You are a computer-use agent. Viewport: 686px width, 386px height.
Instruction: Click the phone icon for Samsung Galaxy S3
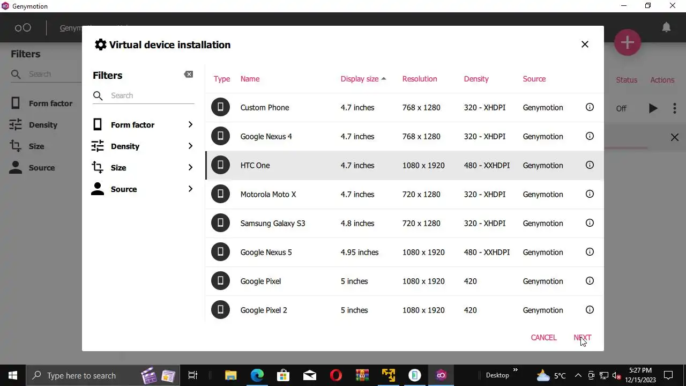pyautogui.click(x=220, y=223)
